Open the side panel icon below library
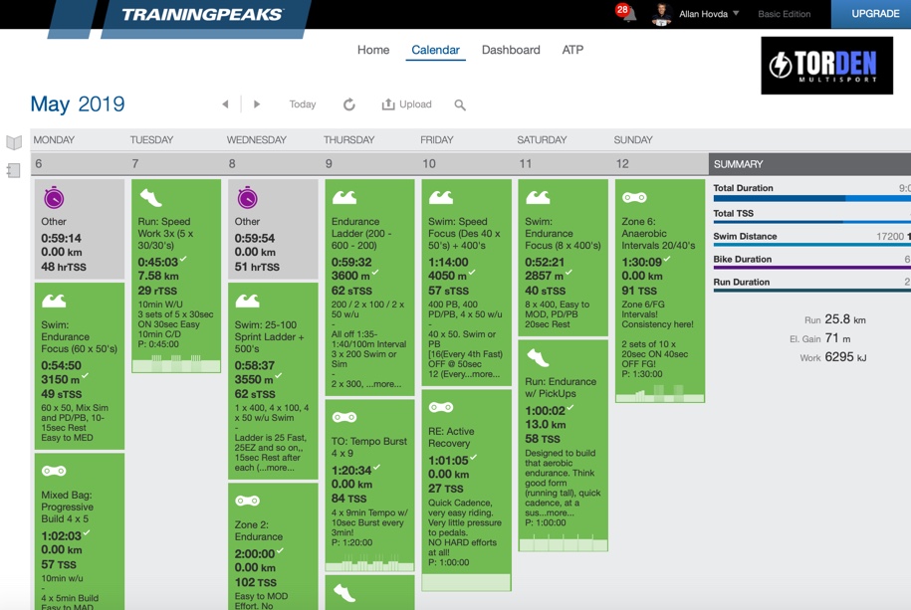 14,171
